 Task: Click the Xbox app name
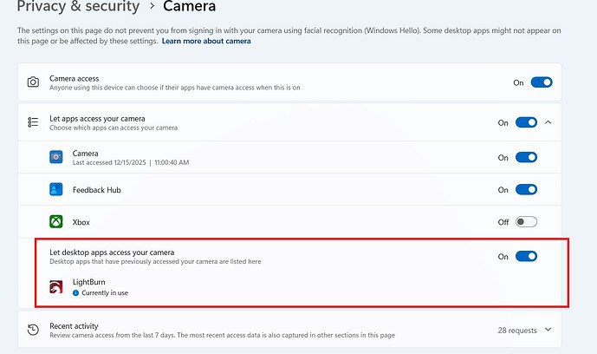(x=81, y=222)
